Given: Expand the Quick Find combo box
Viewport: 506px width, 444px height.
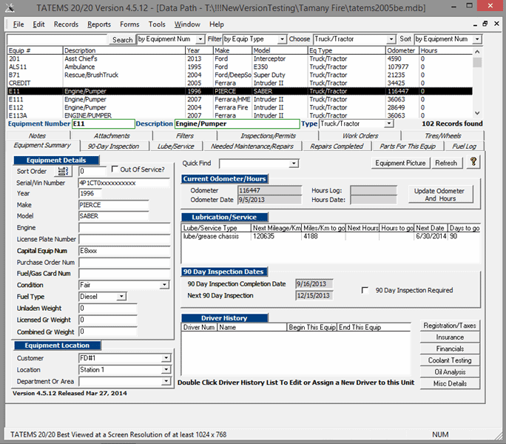Looking at the screenshot, I should point(294,164).
